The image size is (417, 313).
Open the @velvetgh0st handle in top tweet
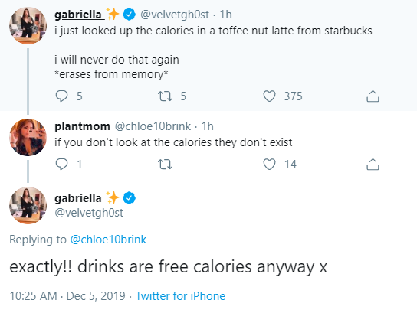coord(175,15)
